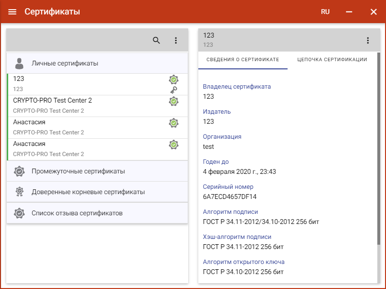Click the person icon beside Личные сертификаты

[x=19, y=63]
